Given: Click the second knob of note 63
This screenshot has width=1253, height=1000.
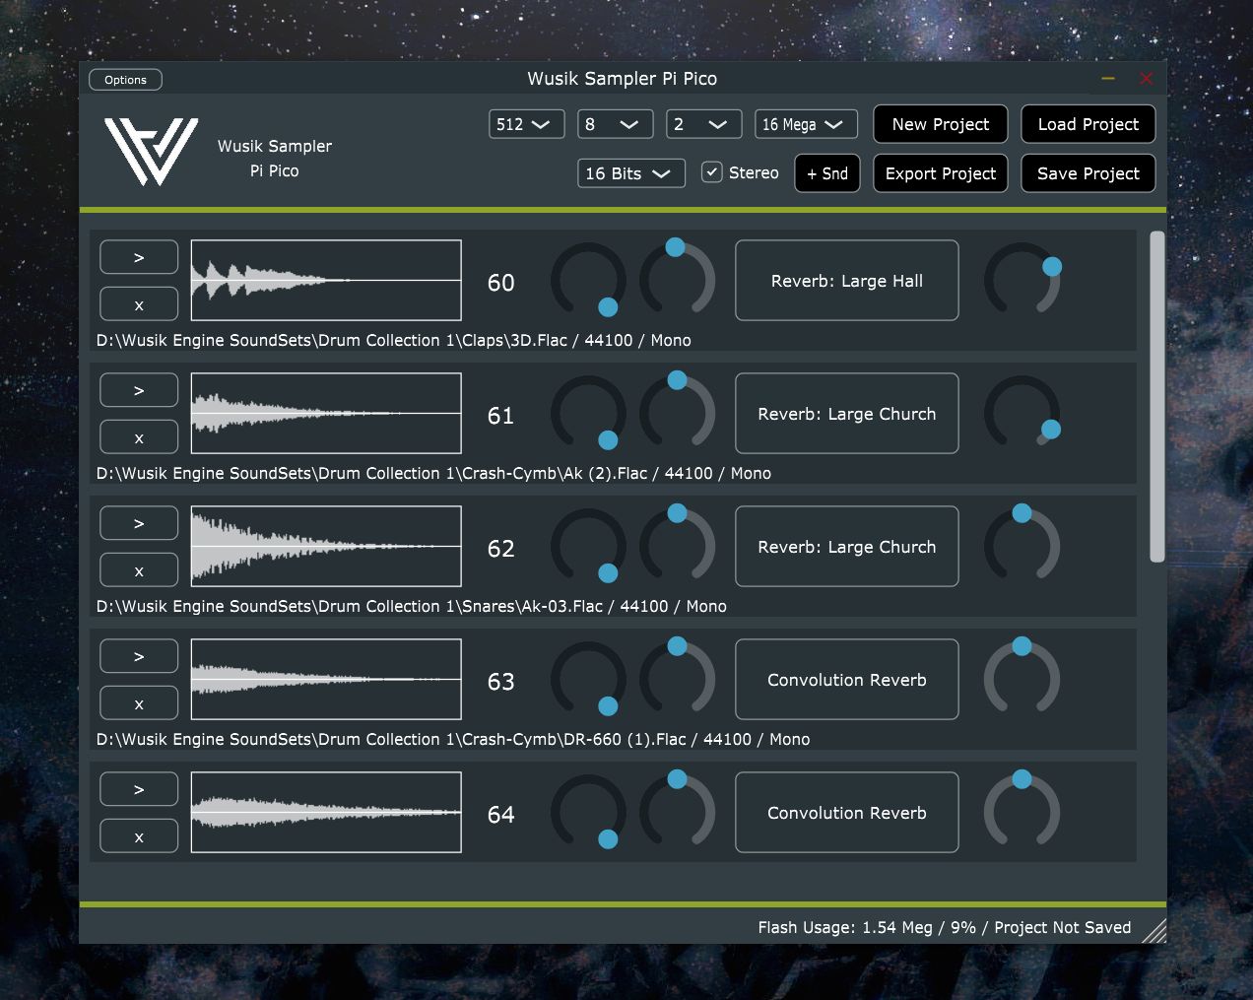Looking at the screenshot, I should click(x=678, y=678).
